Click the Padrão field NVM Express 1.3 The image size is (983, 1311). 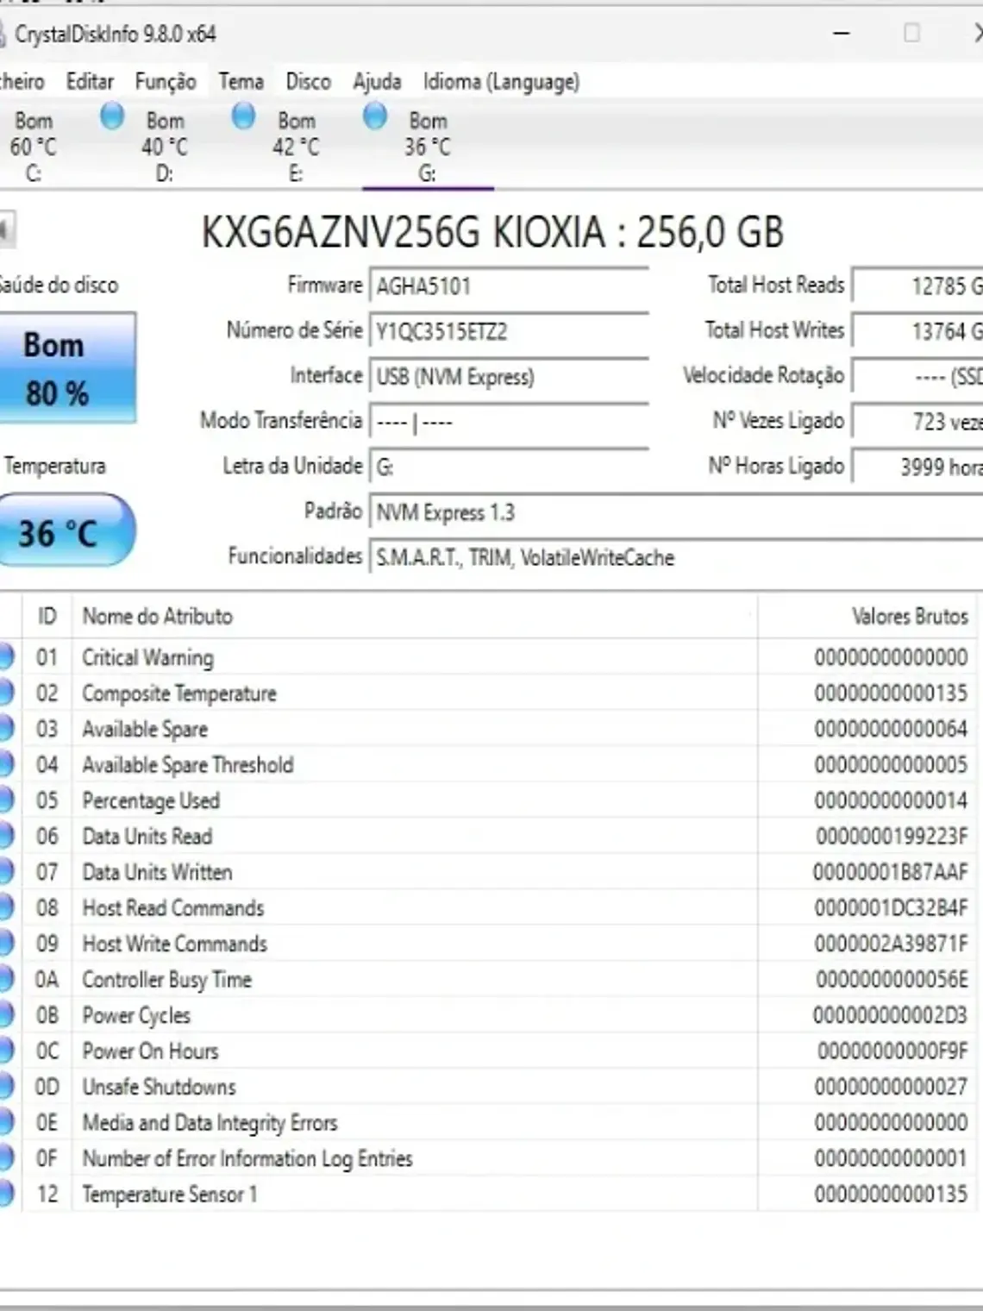[676, 512]
